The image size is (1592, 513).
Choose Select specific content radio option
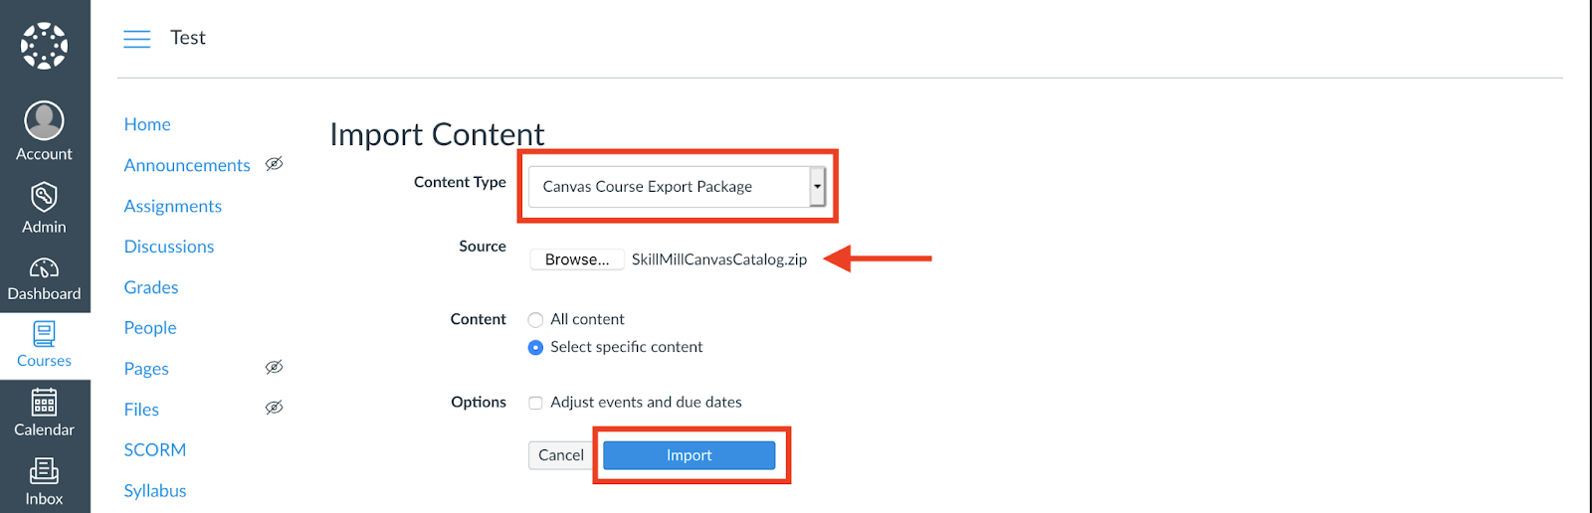[535, 347]
